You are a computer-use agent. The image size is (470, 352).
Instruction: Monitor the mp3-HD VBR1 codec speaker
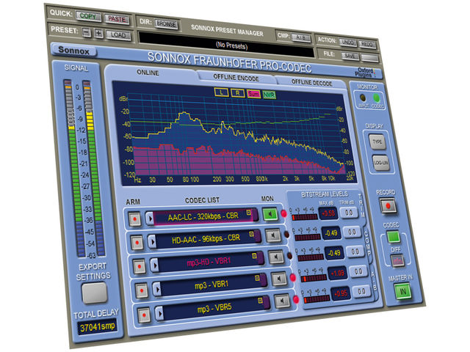pyautogui.click(x=276, y=257)
